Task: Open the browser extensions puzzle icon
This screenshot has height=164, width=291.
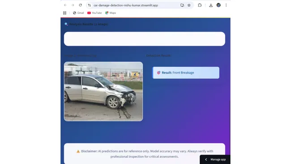Action: (x=200, y=5)
